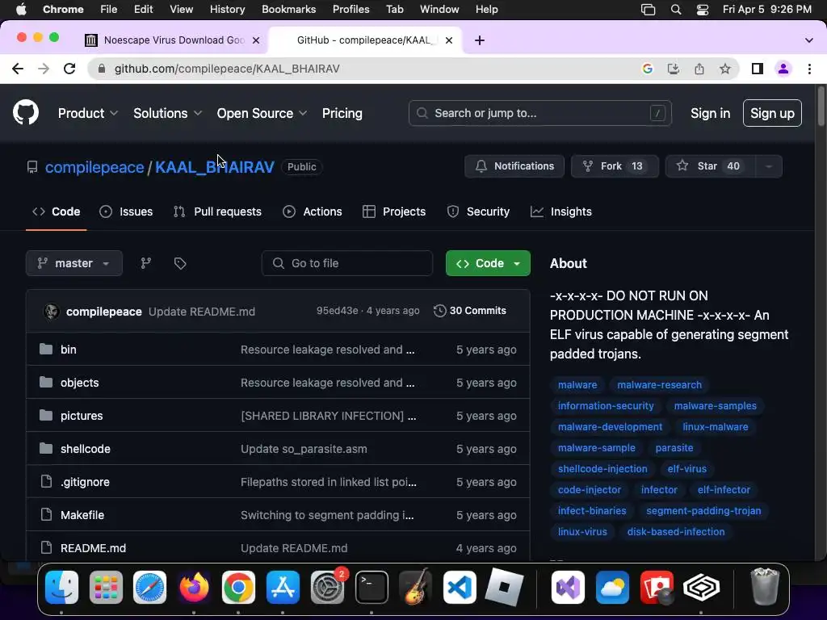Open macOS Control Center
Image resolution: width=827 pixels, height=620 pixels.
click(x=703, y=10)
